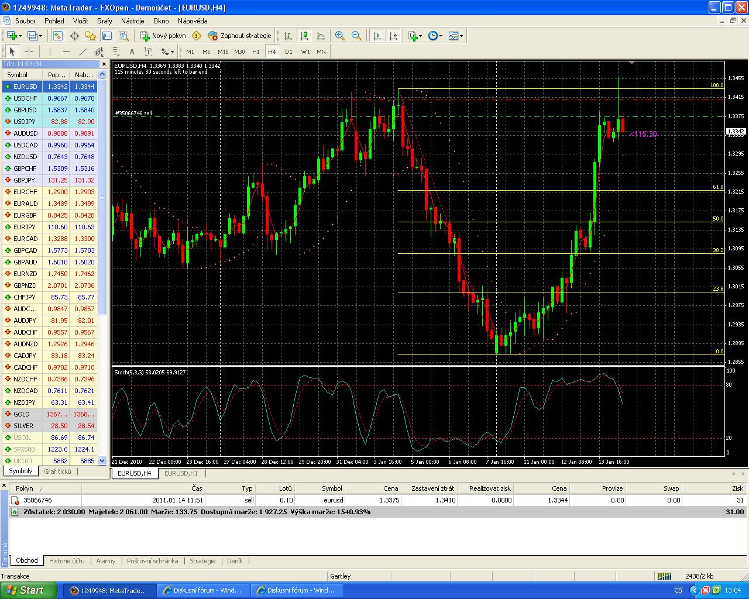
Task: Toggle Chart Shift icon
Action: pyautogui.click(x=393, y=36)
